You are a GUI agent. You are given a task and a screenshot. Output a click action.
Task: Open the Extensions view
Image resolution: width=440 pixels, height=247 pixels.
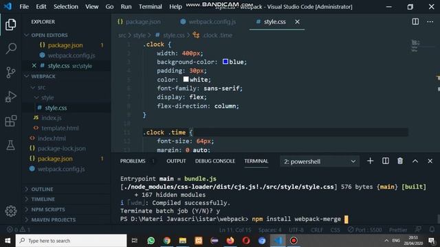tap(11, 121)
